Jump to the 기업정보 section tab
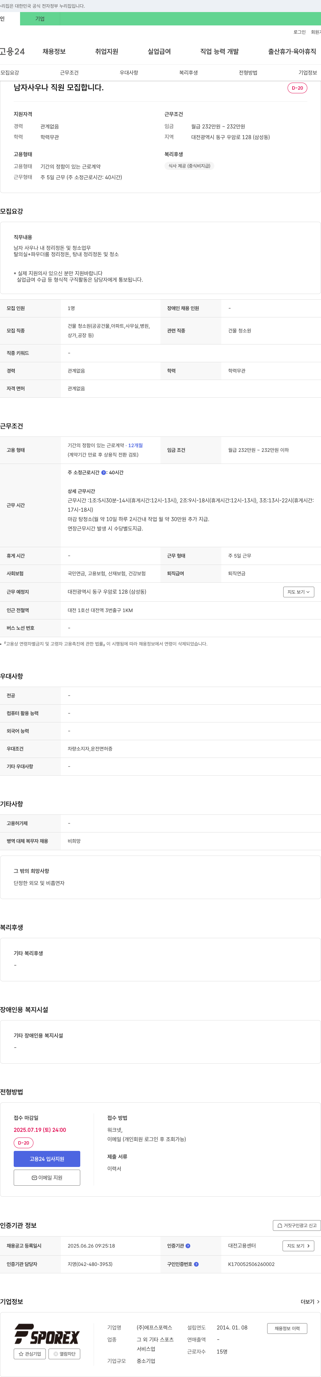This screenshot has width=321, height=1377. coord(308,73)
